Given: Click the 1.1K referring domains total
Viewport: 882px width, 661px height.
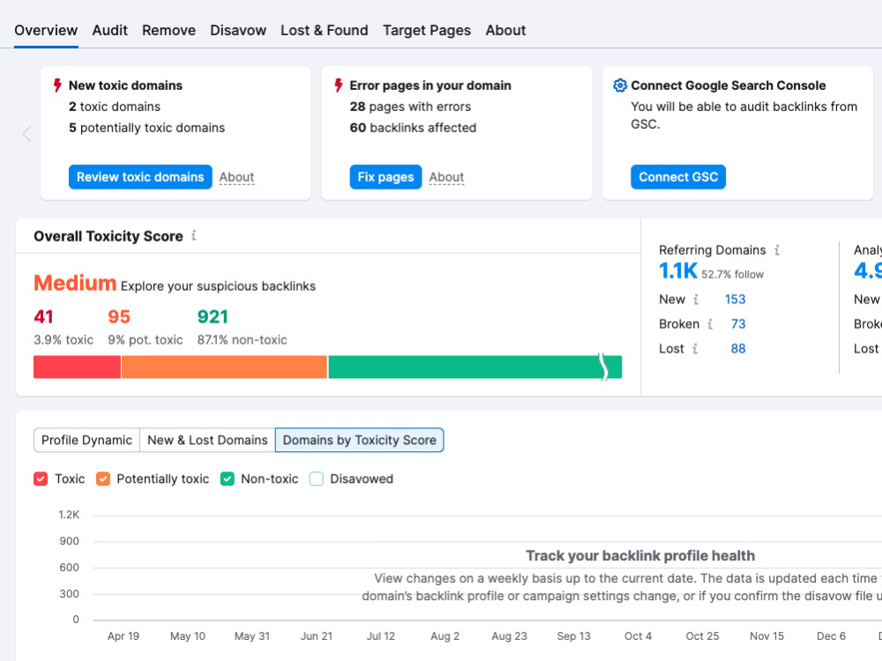Looking at the screenshot, I should [x=677, y=271].
